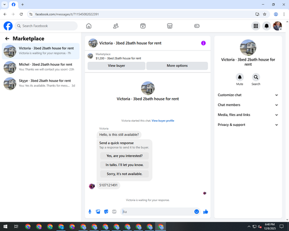Screen dimensions: 289x231
Task: Open the Friends icon in top navigation
Action: pyautogui.click(x=116, y=26)
